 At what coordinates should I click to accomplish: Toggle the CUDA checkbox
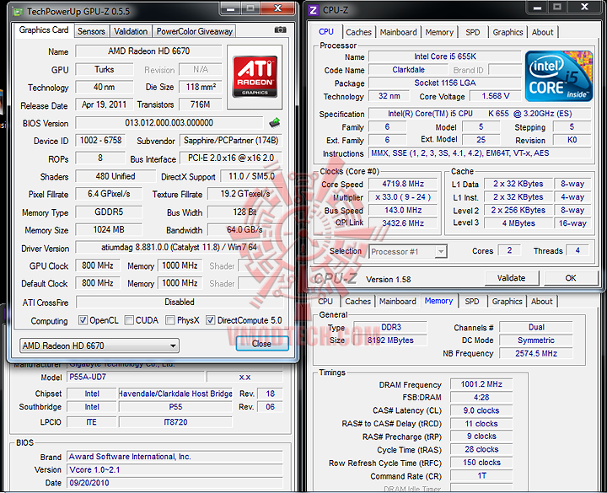pyautogui.click(x=129, y=320)
